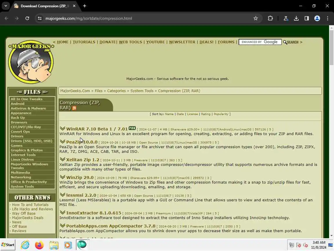Sort the list by Name
This screenshot has height=251, width=334.
169,114
